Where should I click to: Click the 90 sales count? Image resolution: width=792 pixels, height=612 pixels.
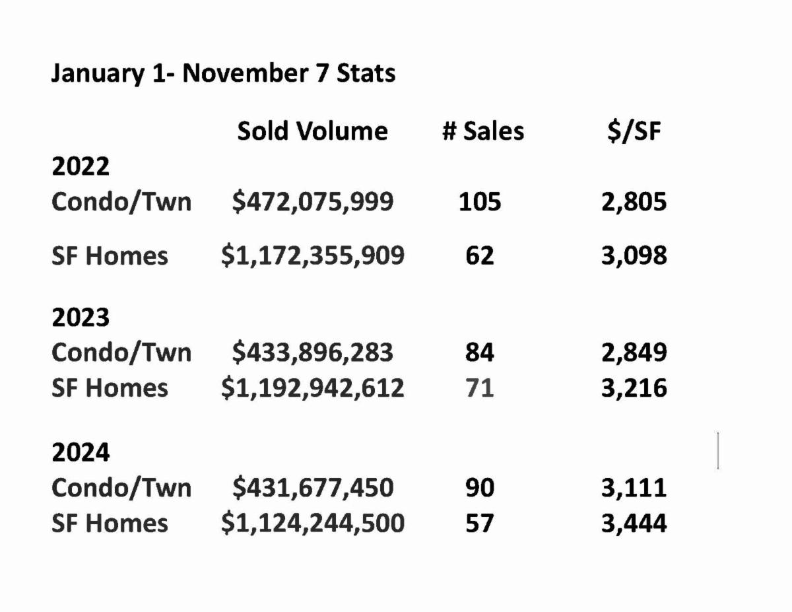point(480,488)
